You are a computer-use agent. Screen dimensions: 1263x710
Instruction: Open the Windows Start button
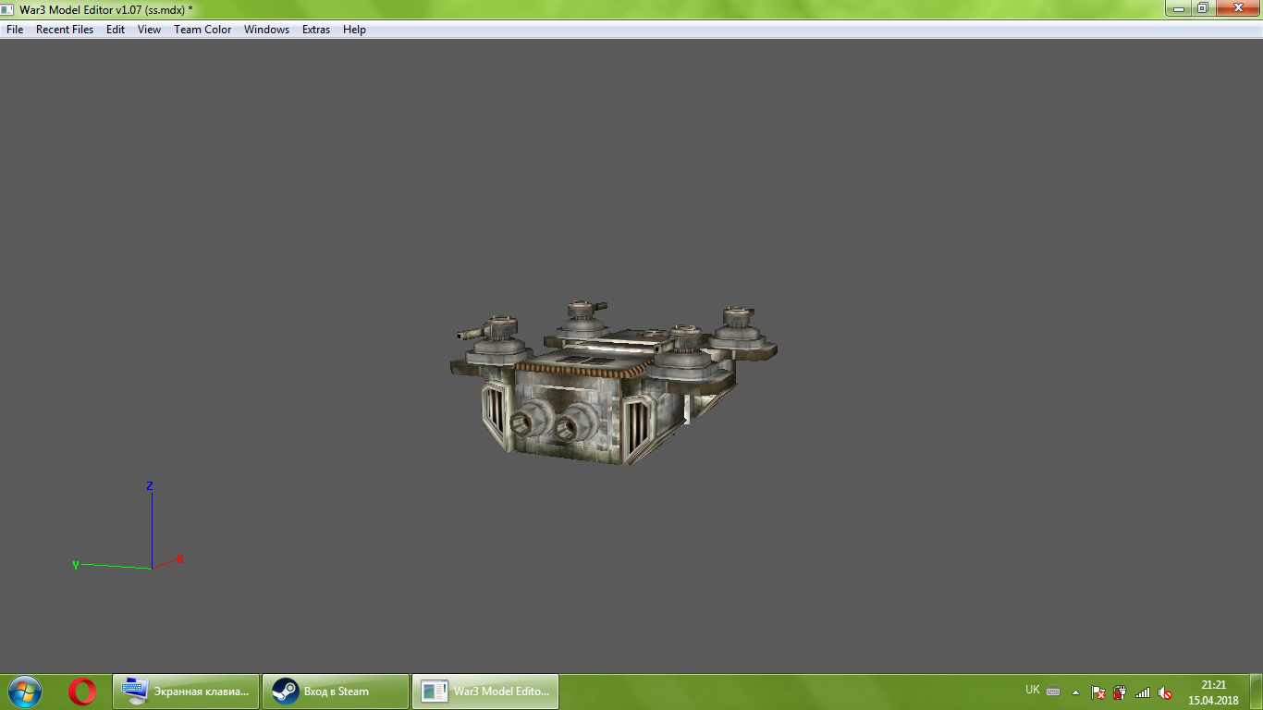click(x=24, y=692)
